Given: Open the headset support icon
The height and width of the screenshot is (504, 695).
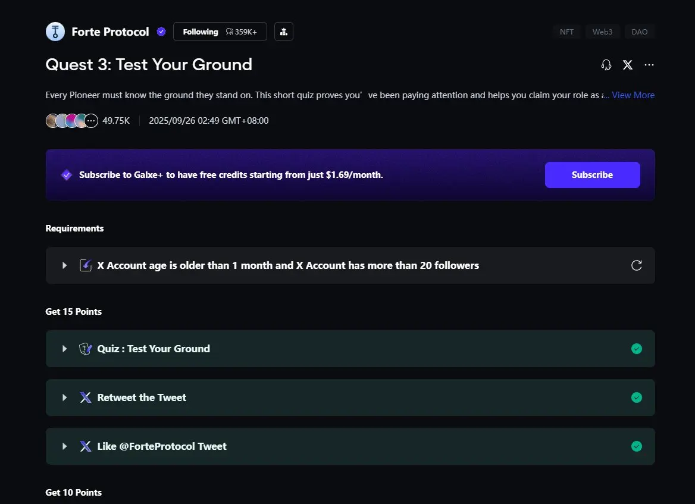Looking at the screenshot, I should tap(606, 65).
